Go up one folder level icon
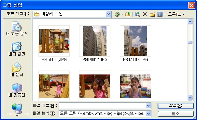This screenshot has width=197, height=120. 128,14
